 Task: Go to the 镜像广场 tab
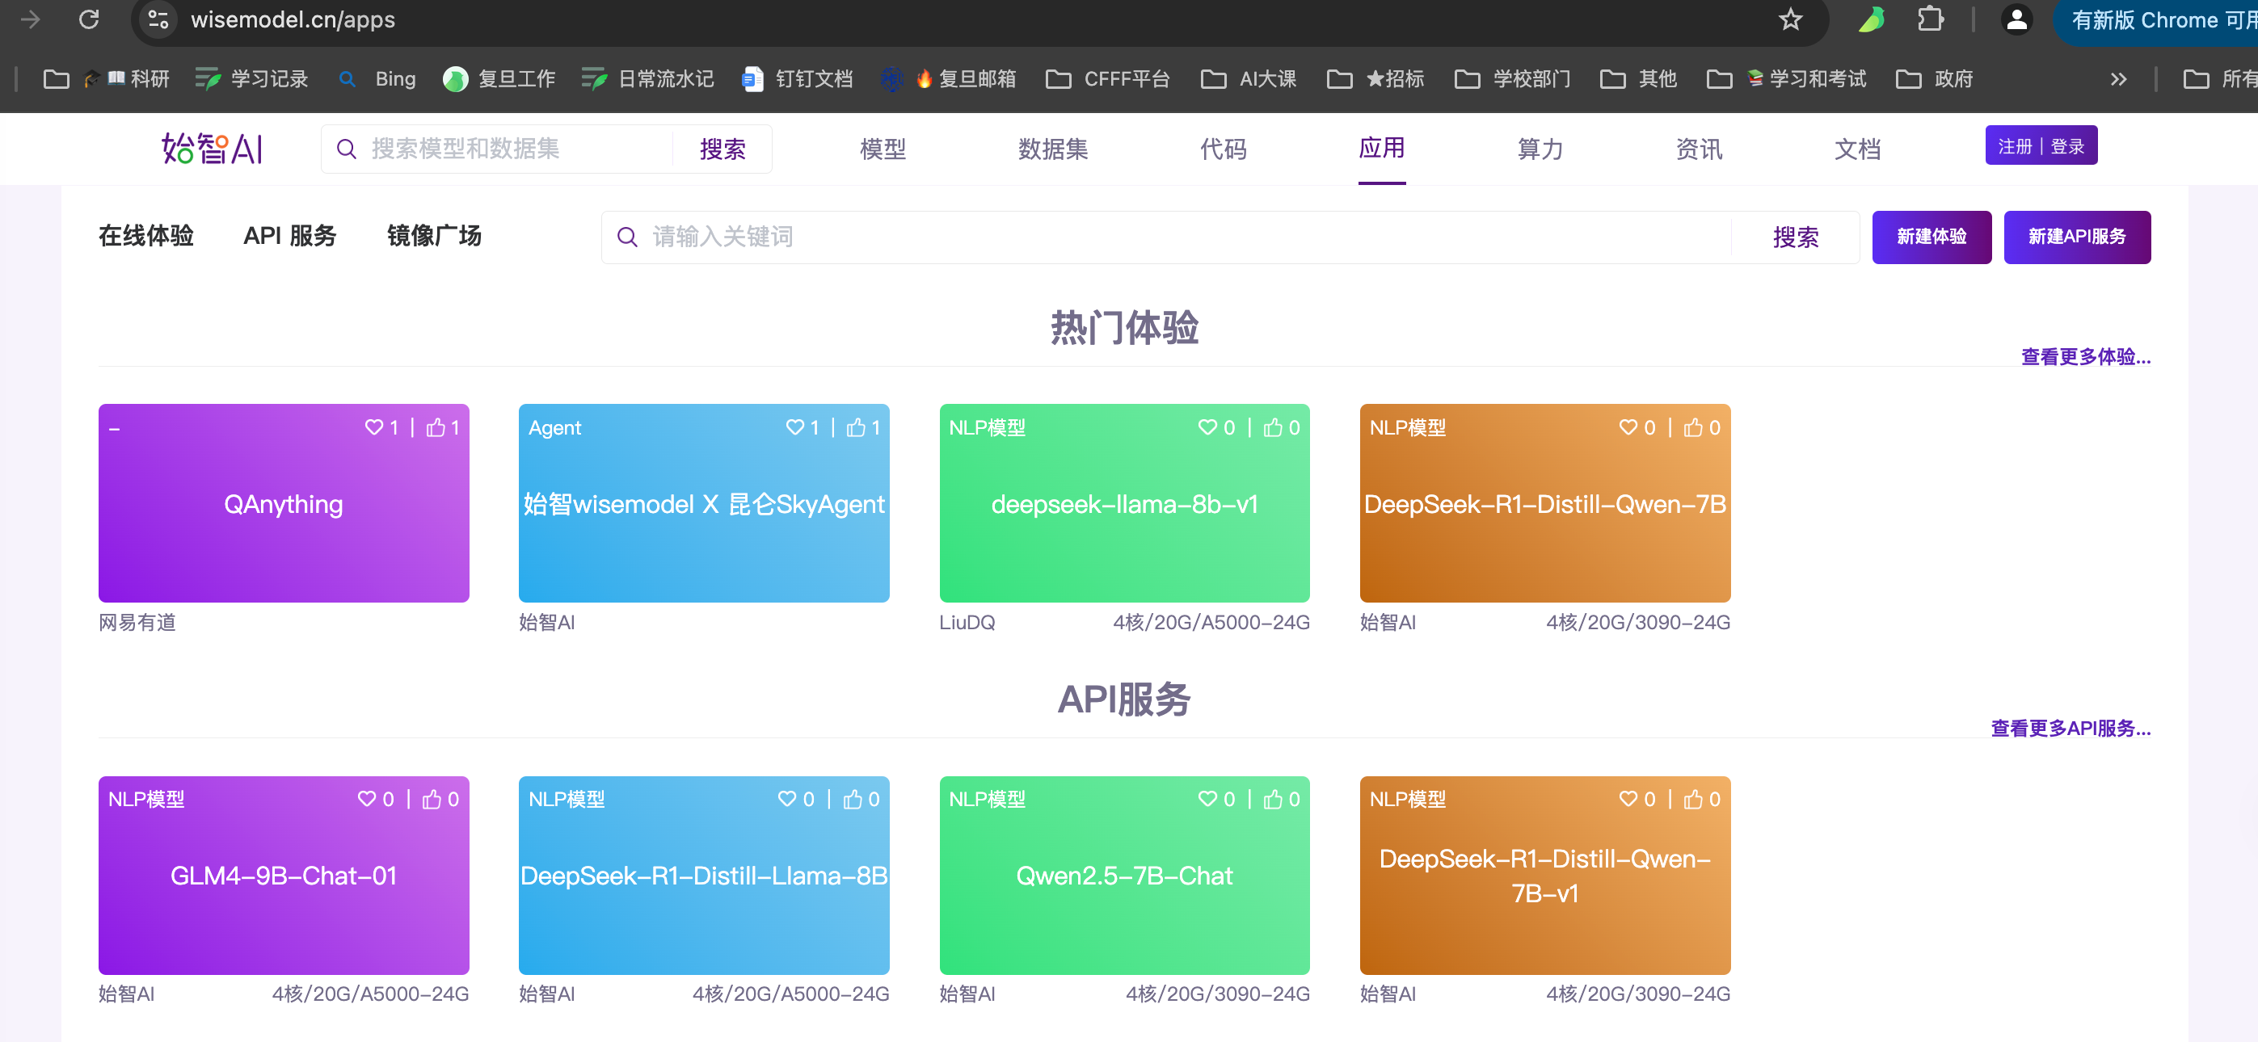tap(434, 236)
